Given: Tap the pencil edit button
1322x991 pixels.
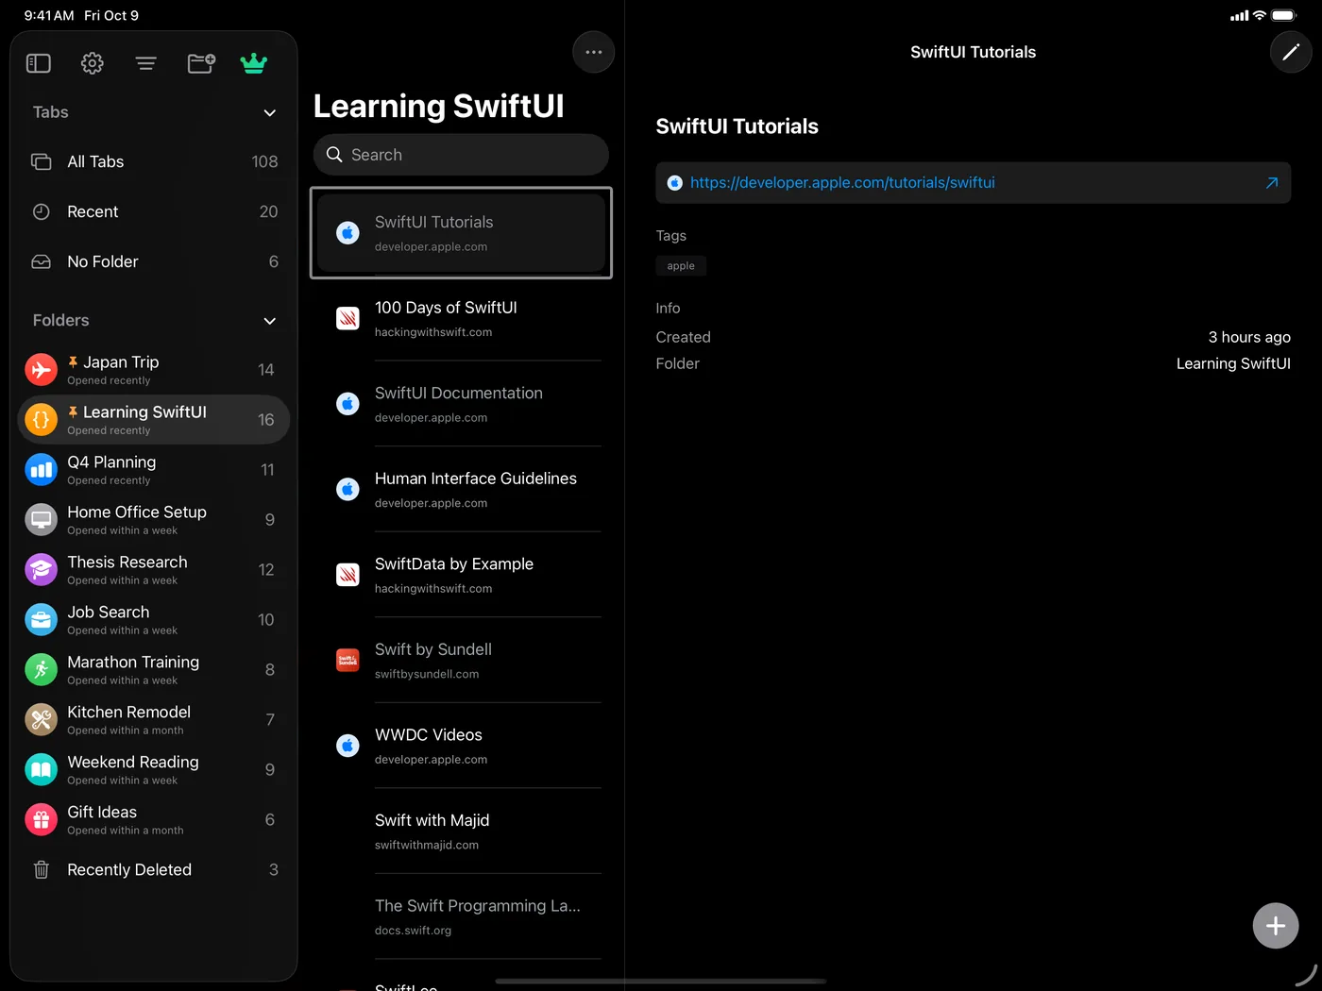Looking at the screenshot, I should [1291, 52].
